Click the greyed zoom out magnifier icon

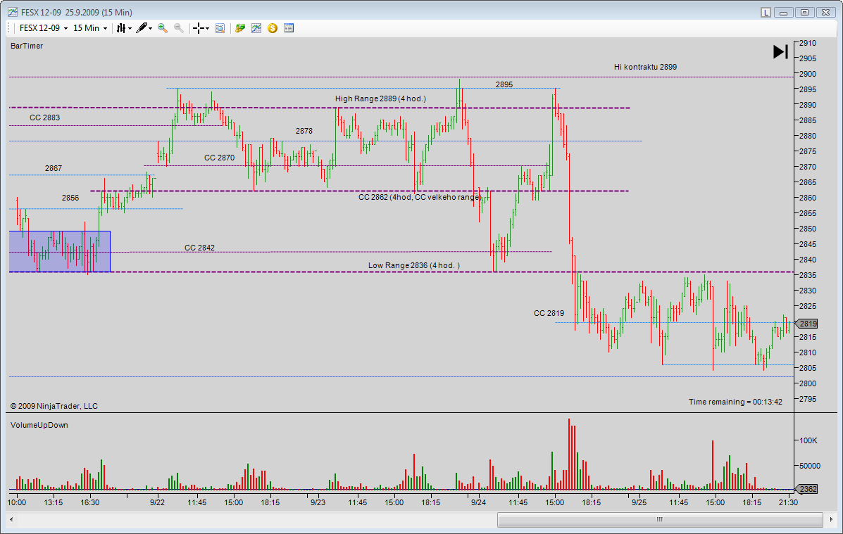(178, 28)
